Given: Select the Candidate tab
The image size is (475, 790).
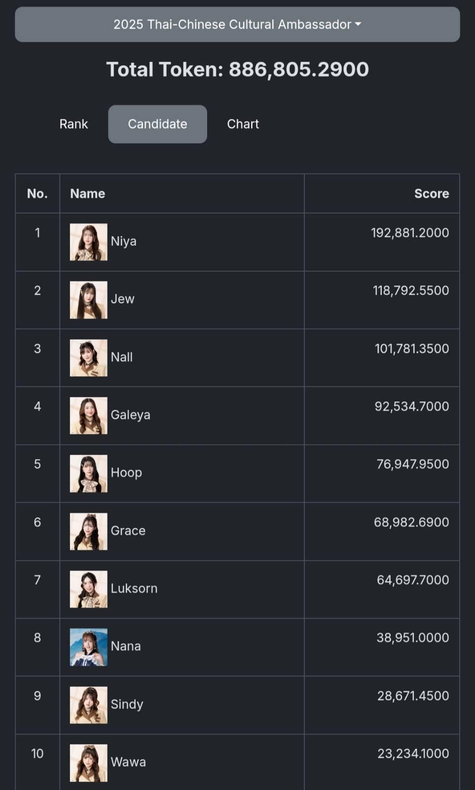Looking at the screenshot, I should [157, 124].
